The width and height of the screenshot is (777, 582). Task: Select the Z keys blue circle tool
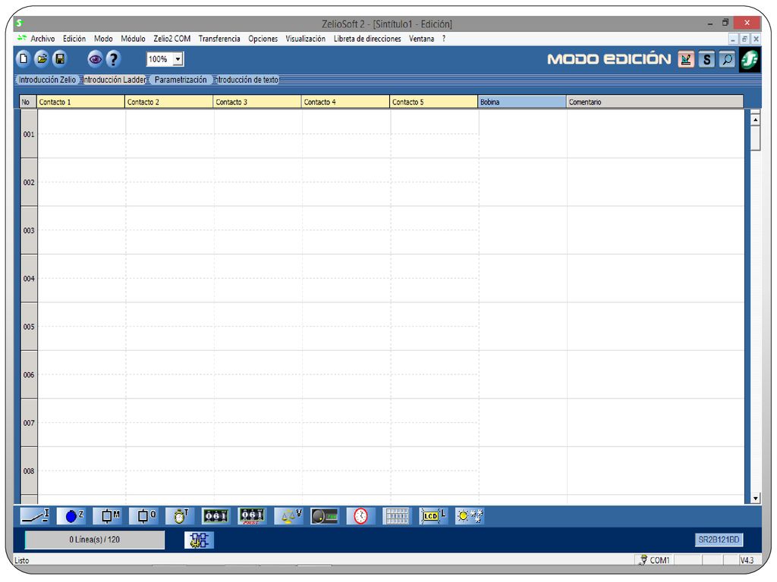coord(71,516)
